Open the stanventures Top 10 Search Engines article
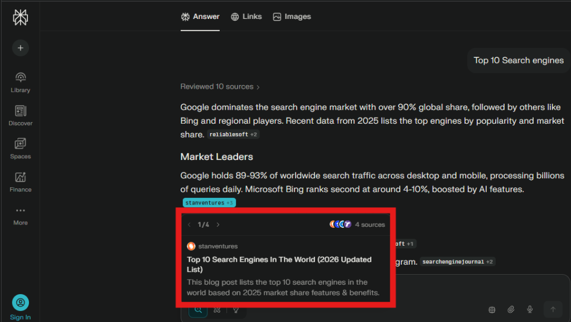Viewport: 571px width, 322px height. point(279,264)
